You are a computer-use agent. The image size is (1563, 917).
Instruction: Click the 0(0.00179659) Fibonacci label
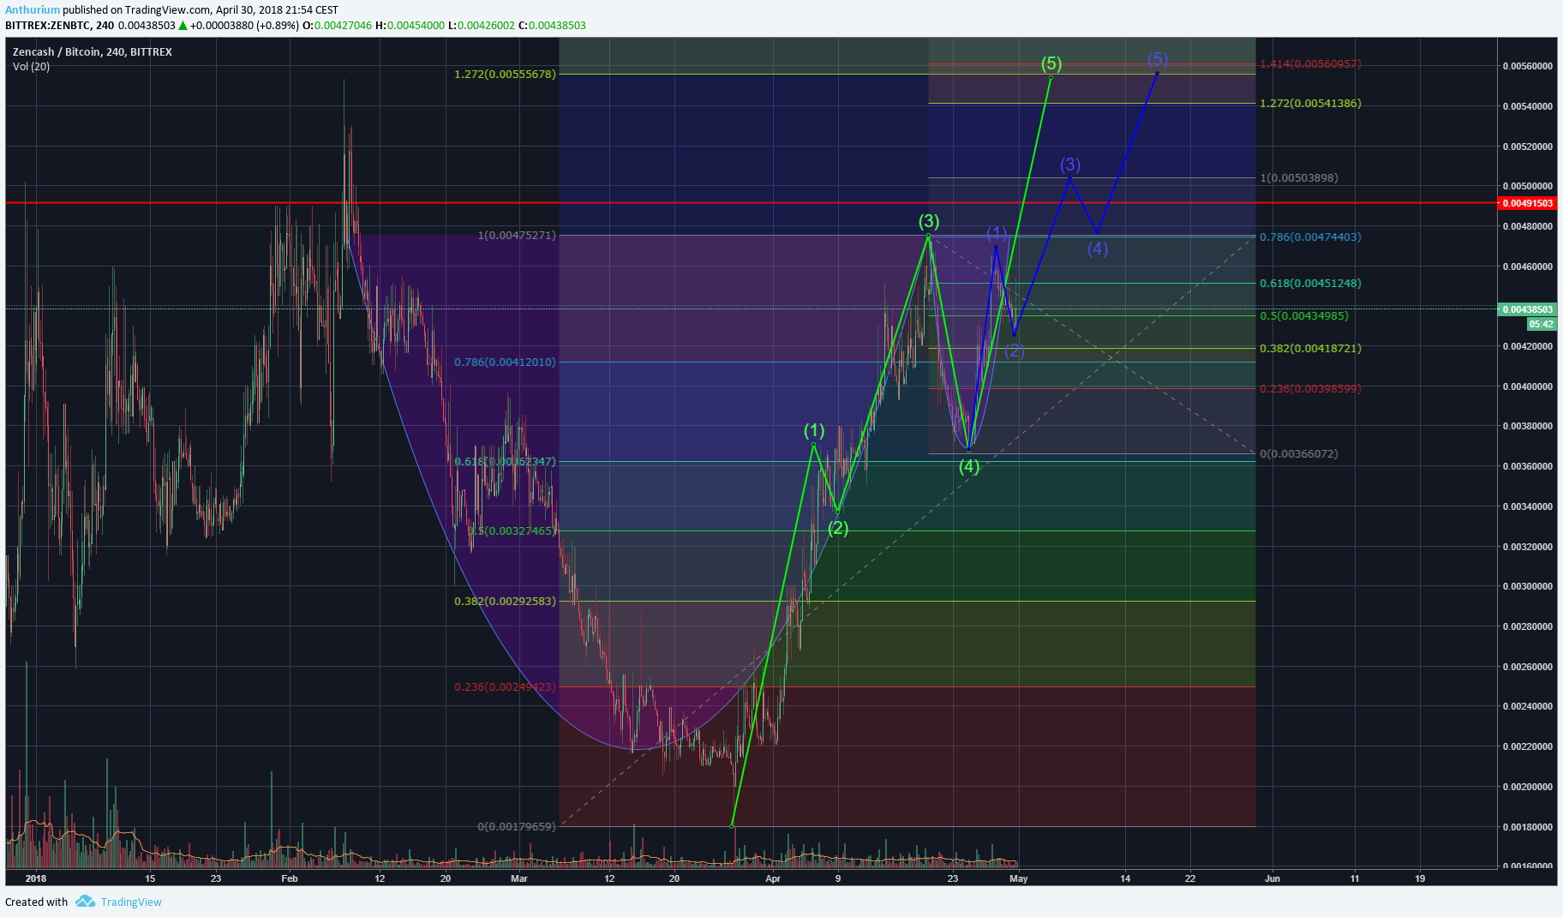click(517, 827)
